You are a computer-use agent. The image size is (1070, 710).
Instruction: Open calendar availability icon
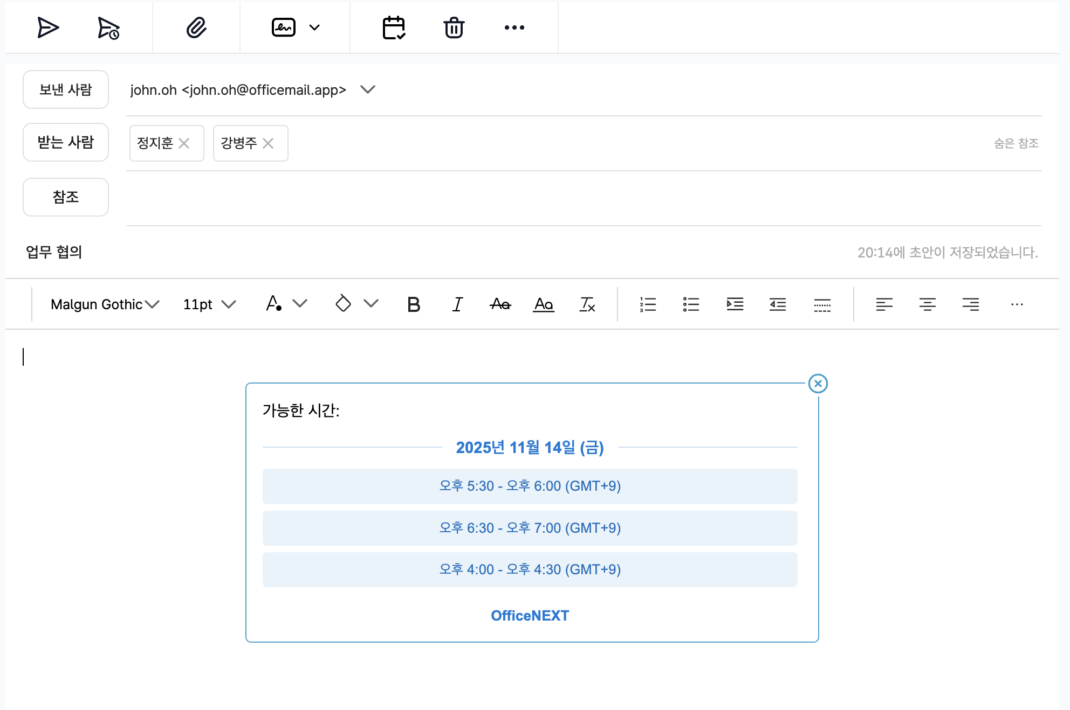tap(394, 27)
